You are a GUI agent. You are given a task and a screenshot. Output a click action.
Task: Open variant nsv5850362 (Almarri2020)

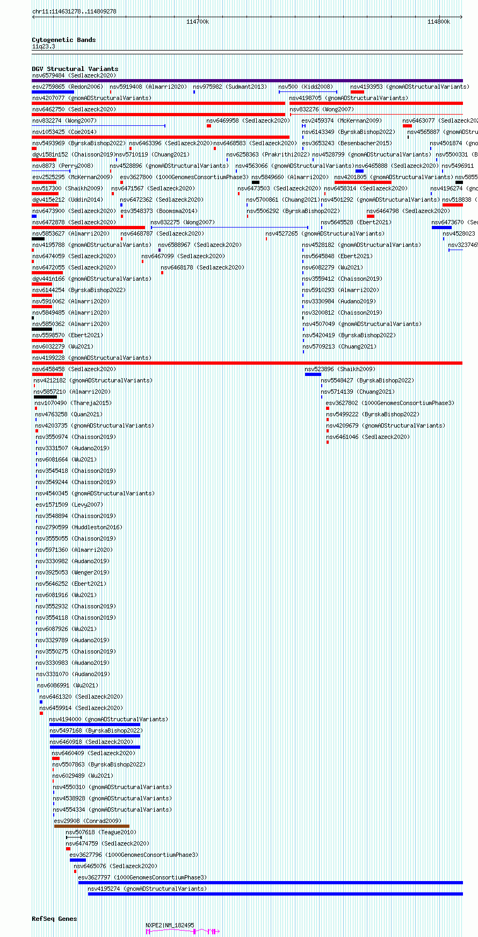click(71, 324)
